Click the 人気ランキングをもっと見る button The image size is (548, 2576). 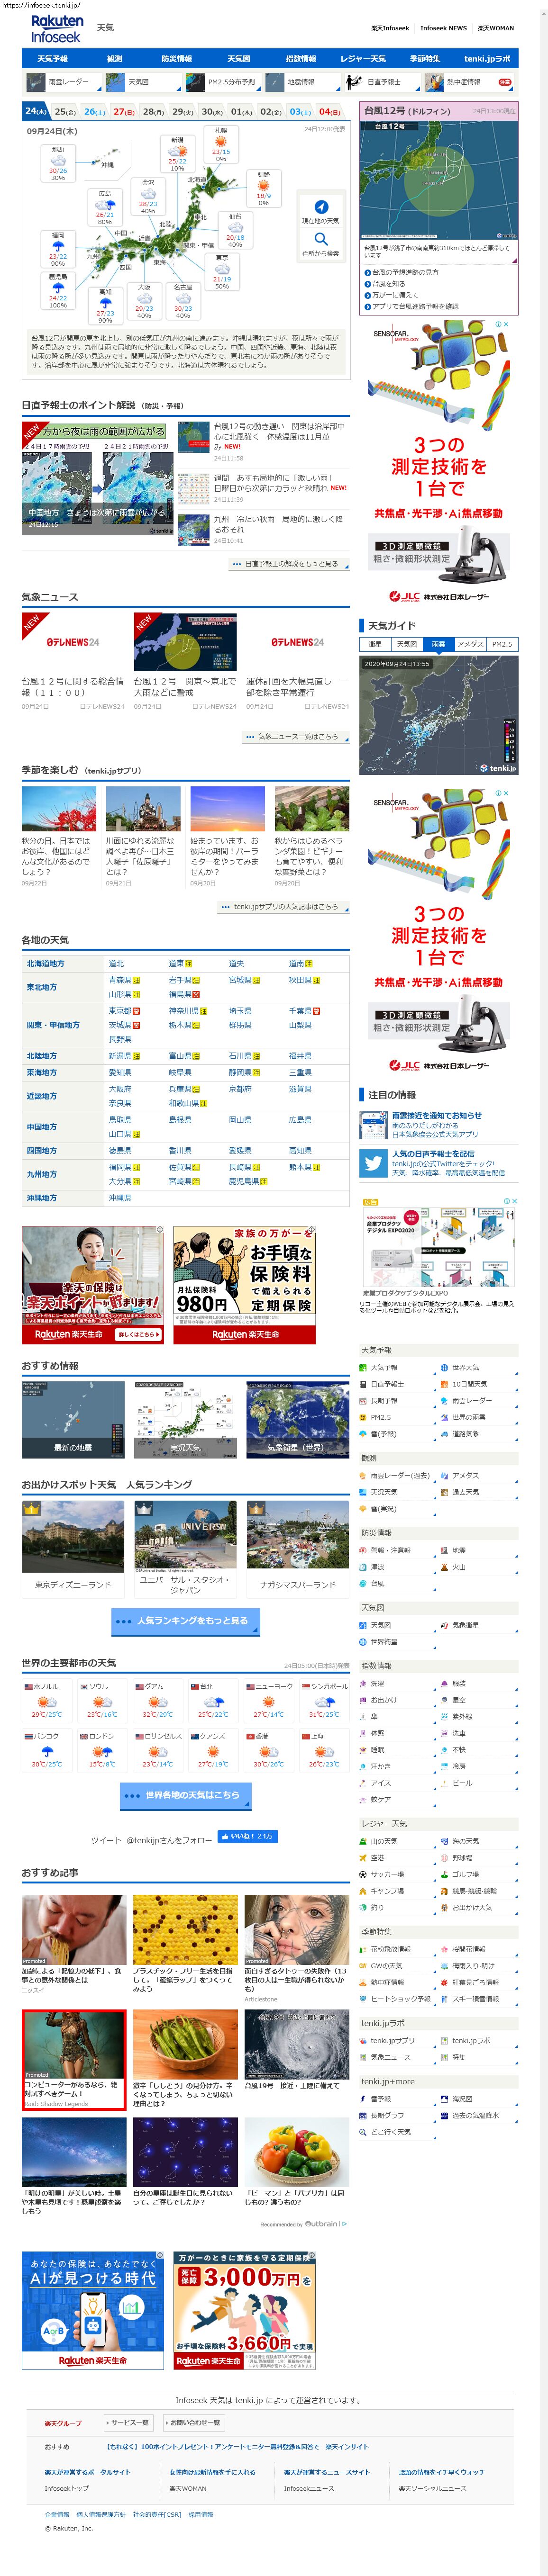pos(184,1620)
